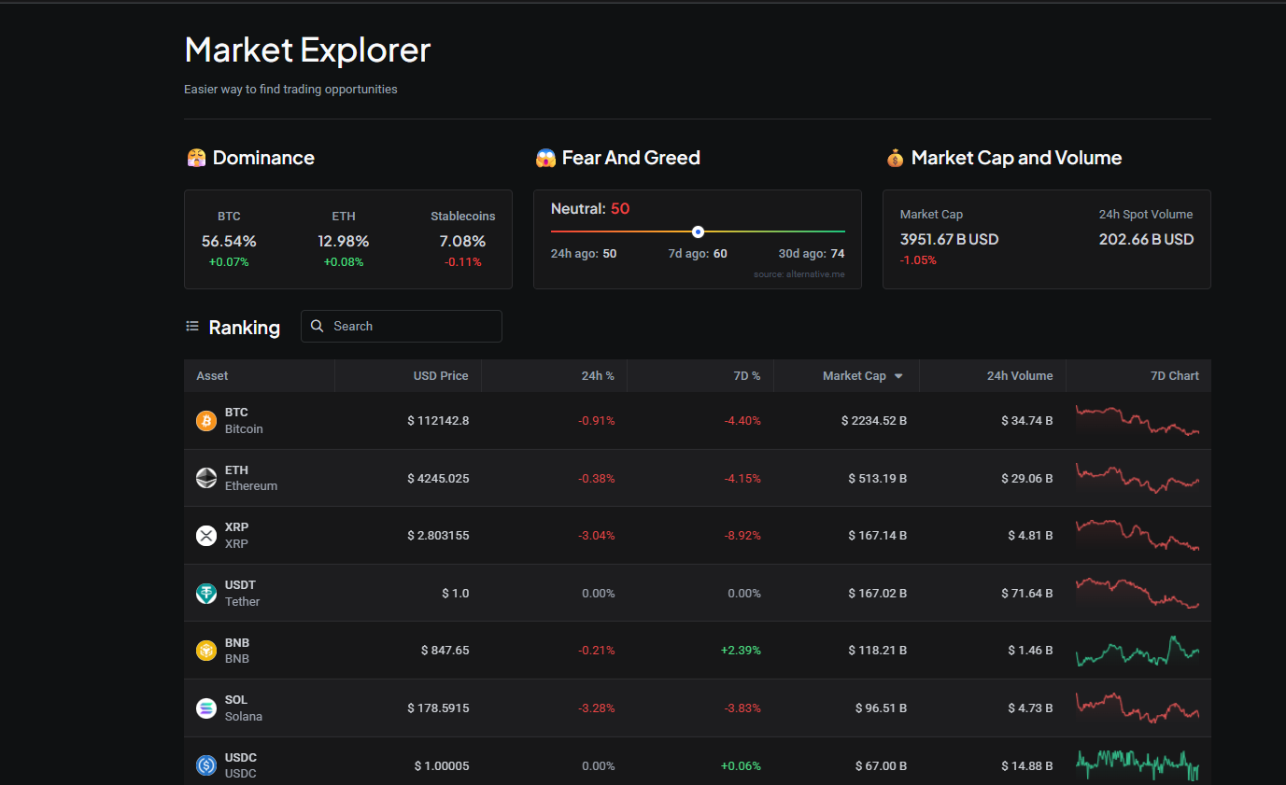The image size is (1286, 785).
Task: Click BTC dominance value 56.54%
Action: click(229, 242)
